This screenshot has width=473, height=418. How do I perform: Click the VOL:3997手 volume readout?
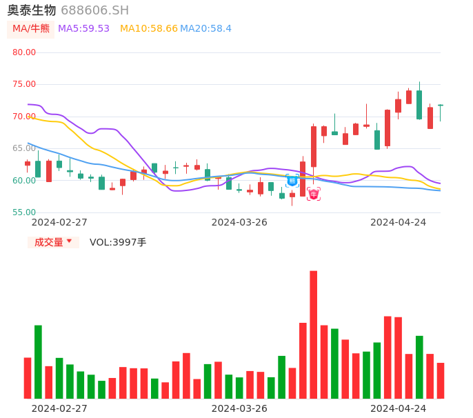(118, 242)
